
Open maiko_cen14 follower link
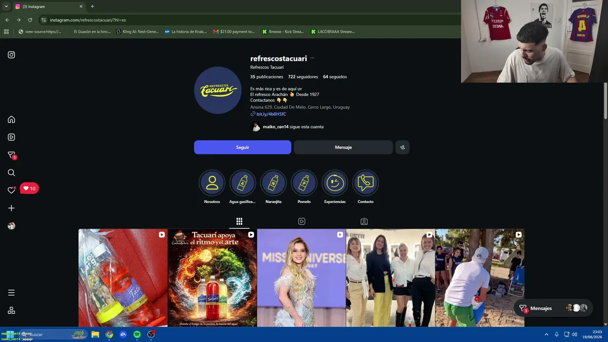[275, 127]
